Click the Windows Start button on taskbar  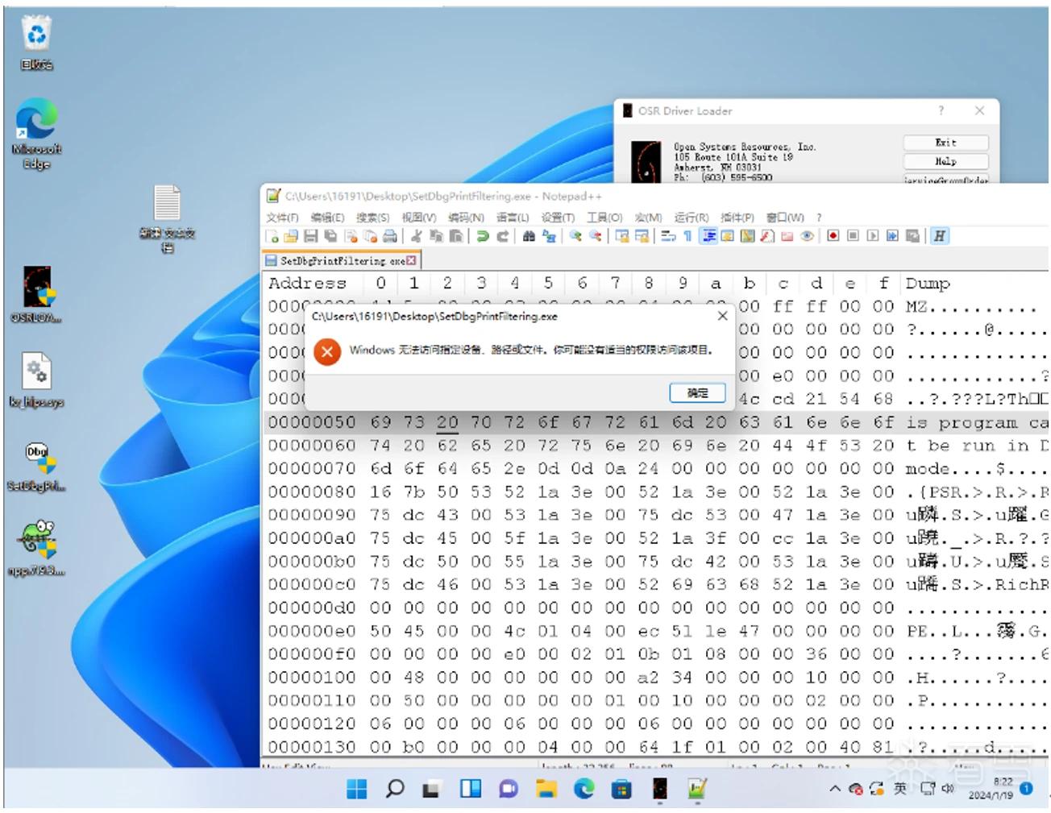pyautogui.click(x=356, y=789)
